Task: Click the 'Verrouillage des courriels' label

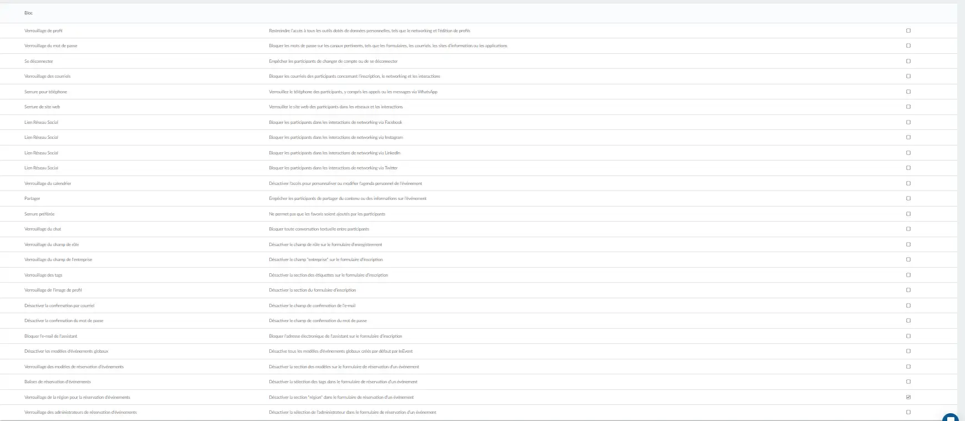Action: (48, 76)
